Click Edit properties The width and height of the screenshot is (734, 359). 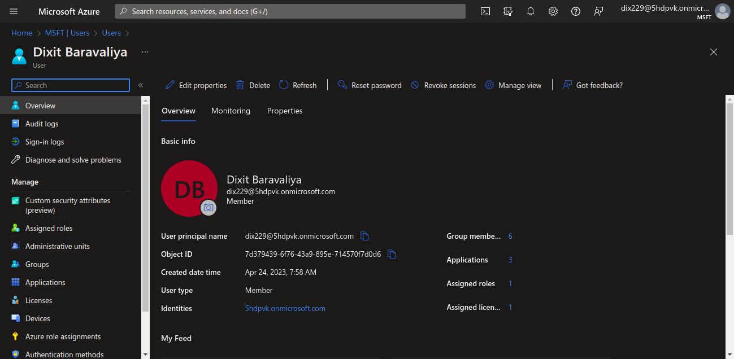(196, 85)
